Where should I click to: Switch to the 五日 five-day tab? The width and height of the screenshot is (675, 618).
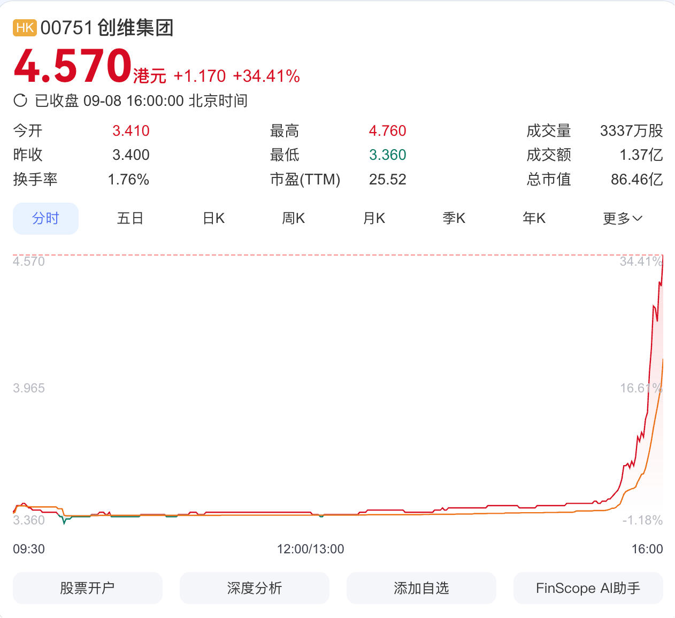coord(130,219)
